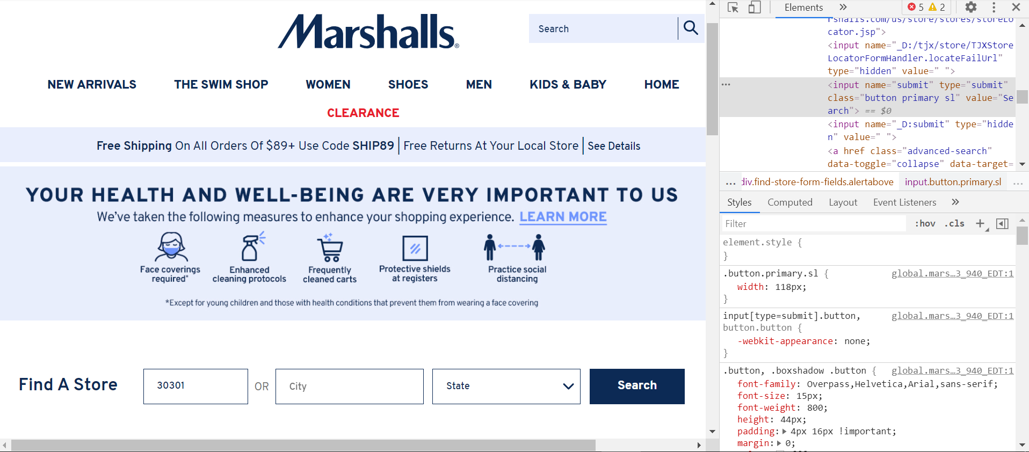
Task: Toggle the device toolbar icon
Action: [x=755, y=8]
